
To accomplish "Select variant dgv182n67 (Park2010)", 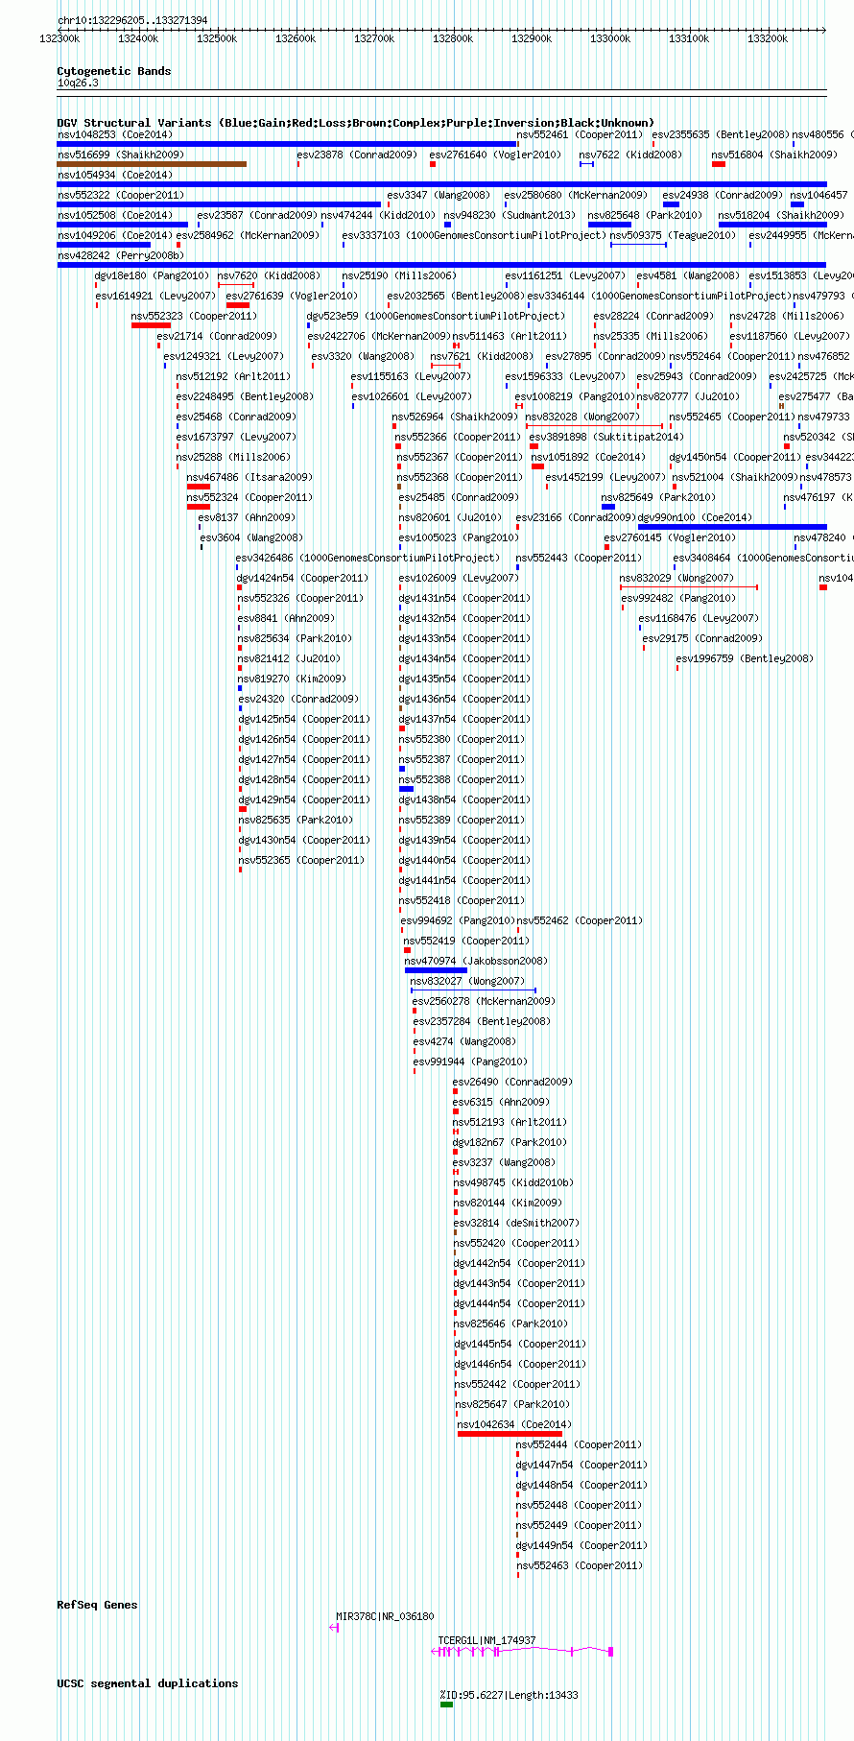I will 510,1142.
